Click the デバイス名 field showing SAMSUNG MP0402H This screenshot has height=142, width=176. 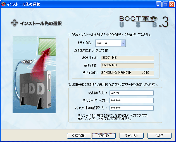127,73
